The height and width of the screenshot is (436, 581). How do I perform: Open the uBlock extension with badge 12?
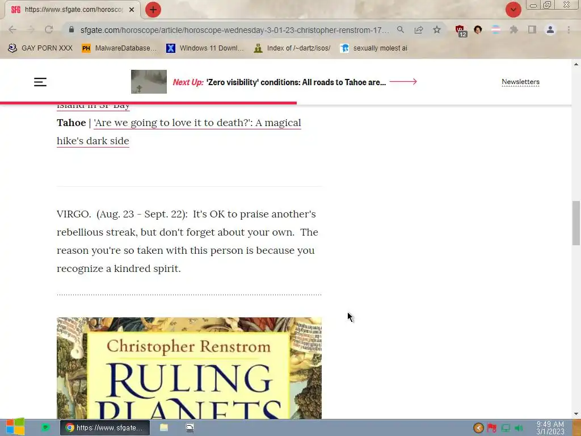(461, 31)
